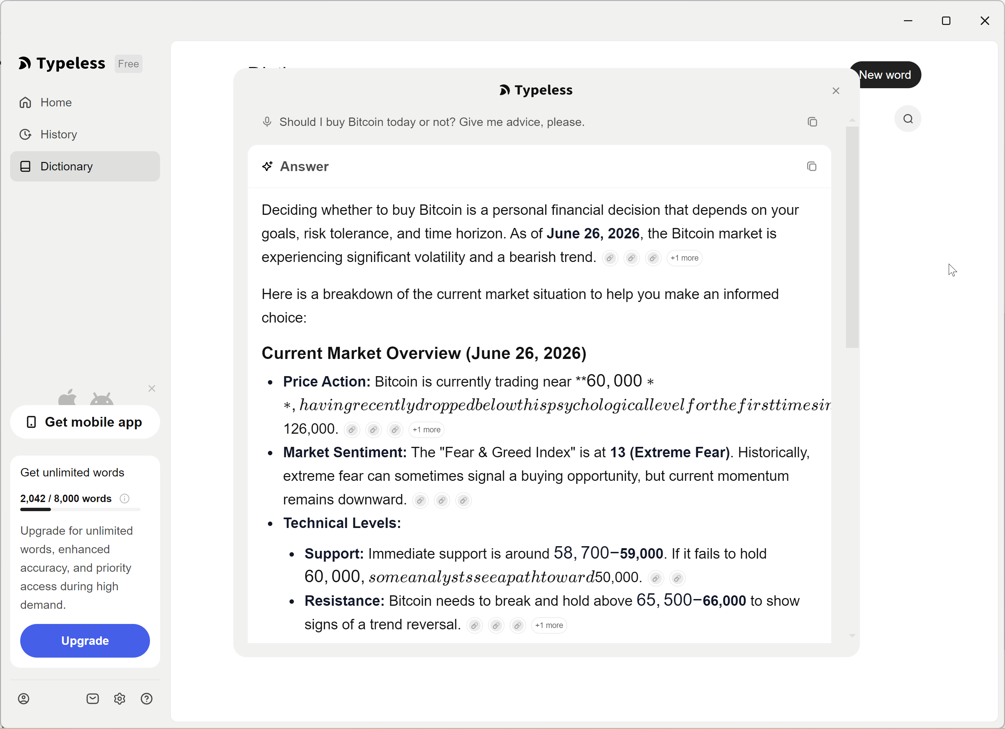Open first source link after 126,000
The height and width of the screenshot is (729, 1005).
(x=352, y=430)
